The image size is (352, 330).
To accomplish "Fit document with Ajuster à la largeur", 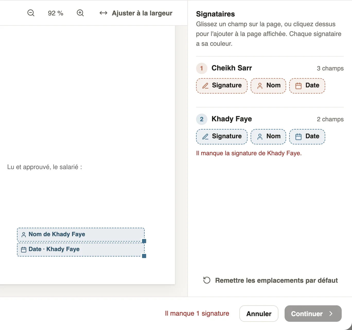I will click(136, 13).
